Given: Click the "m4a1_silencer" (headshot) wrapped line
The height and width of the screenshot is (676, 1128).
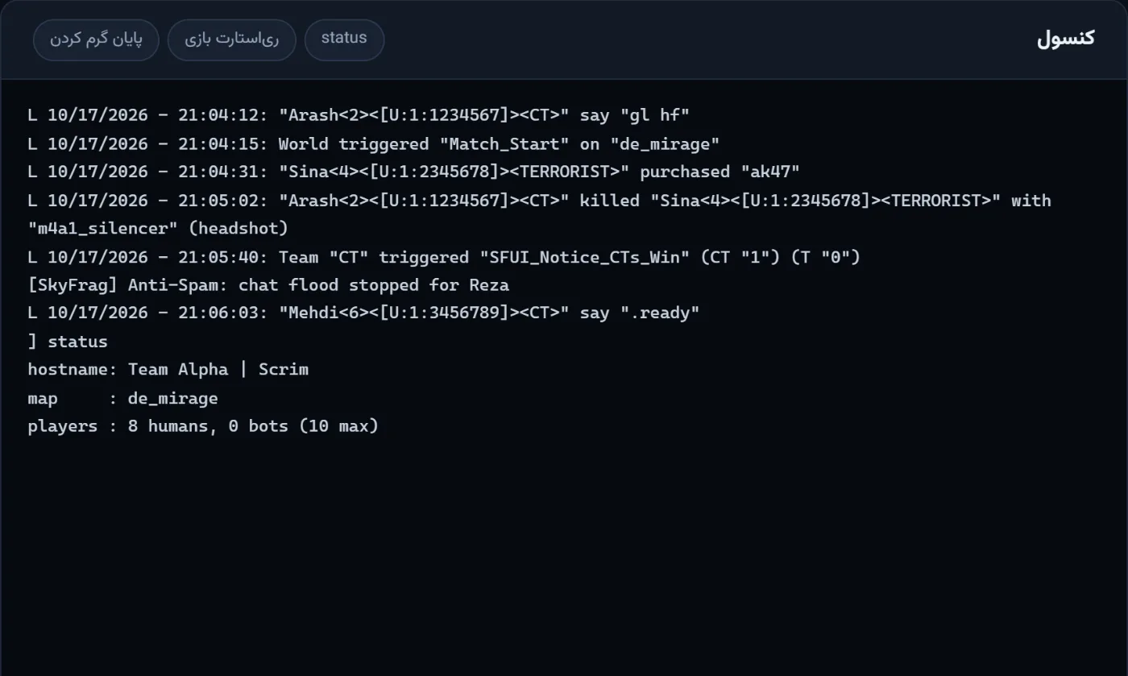Looking at the screenshot, I should coord(158,228).
